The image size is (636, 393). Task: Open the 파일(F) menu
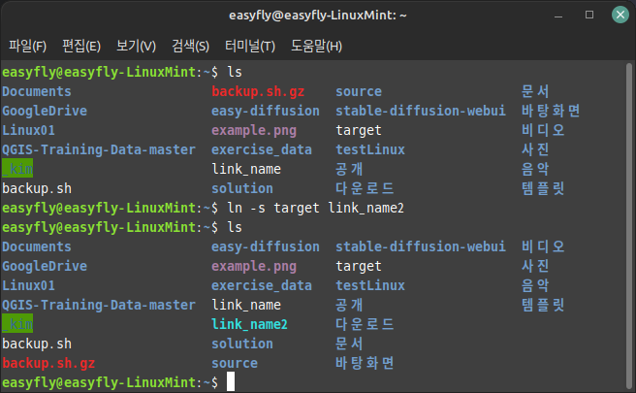[x=27, y=46]
